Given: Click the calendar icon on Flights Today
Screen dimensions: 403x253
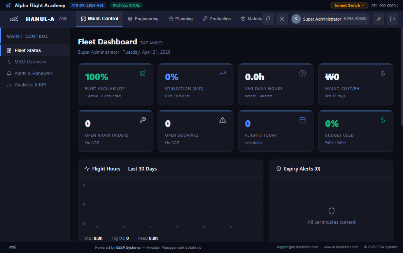Looking at the screenshot, I should tap(302, 120).
